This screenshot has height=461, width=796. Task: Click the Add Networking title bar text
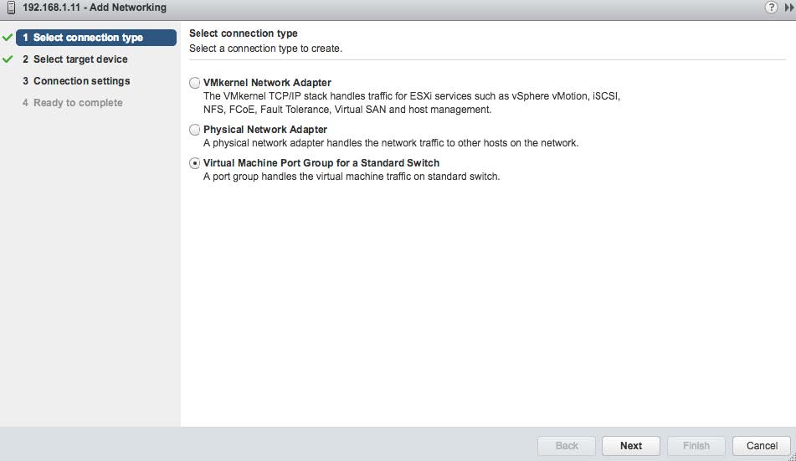click(95, 8)
